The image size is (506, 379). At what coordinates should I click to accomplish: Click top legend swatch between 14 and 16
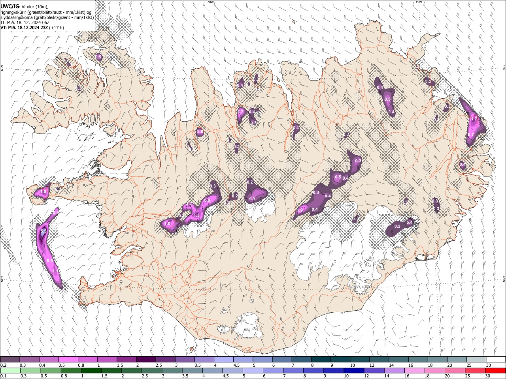tap(398, 359)
